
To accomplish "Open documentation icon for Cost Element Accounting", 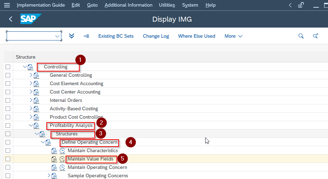I will point(36,83).
